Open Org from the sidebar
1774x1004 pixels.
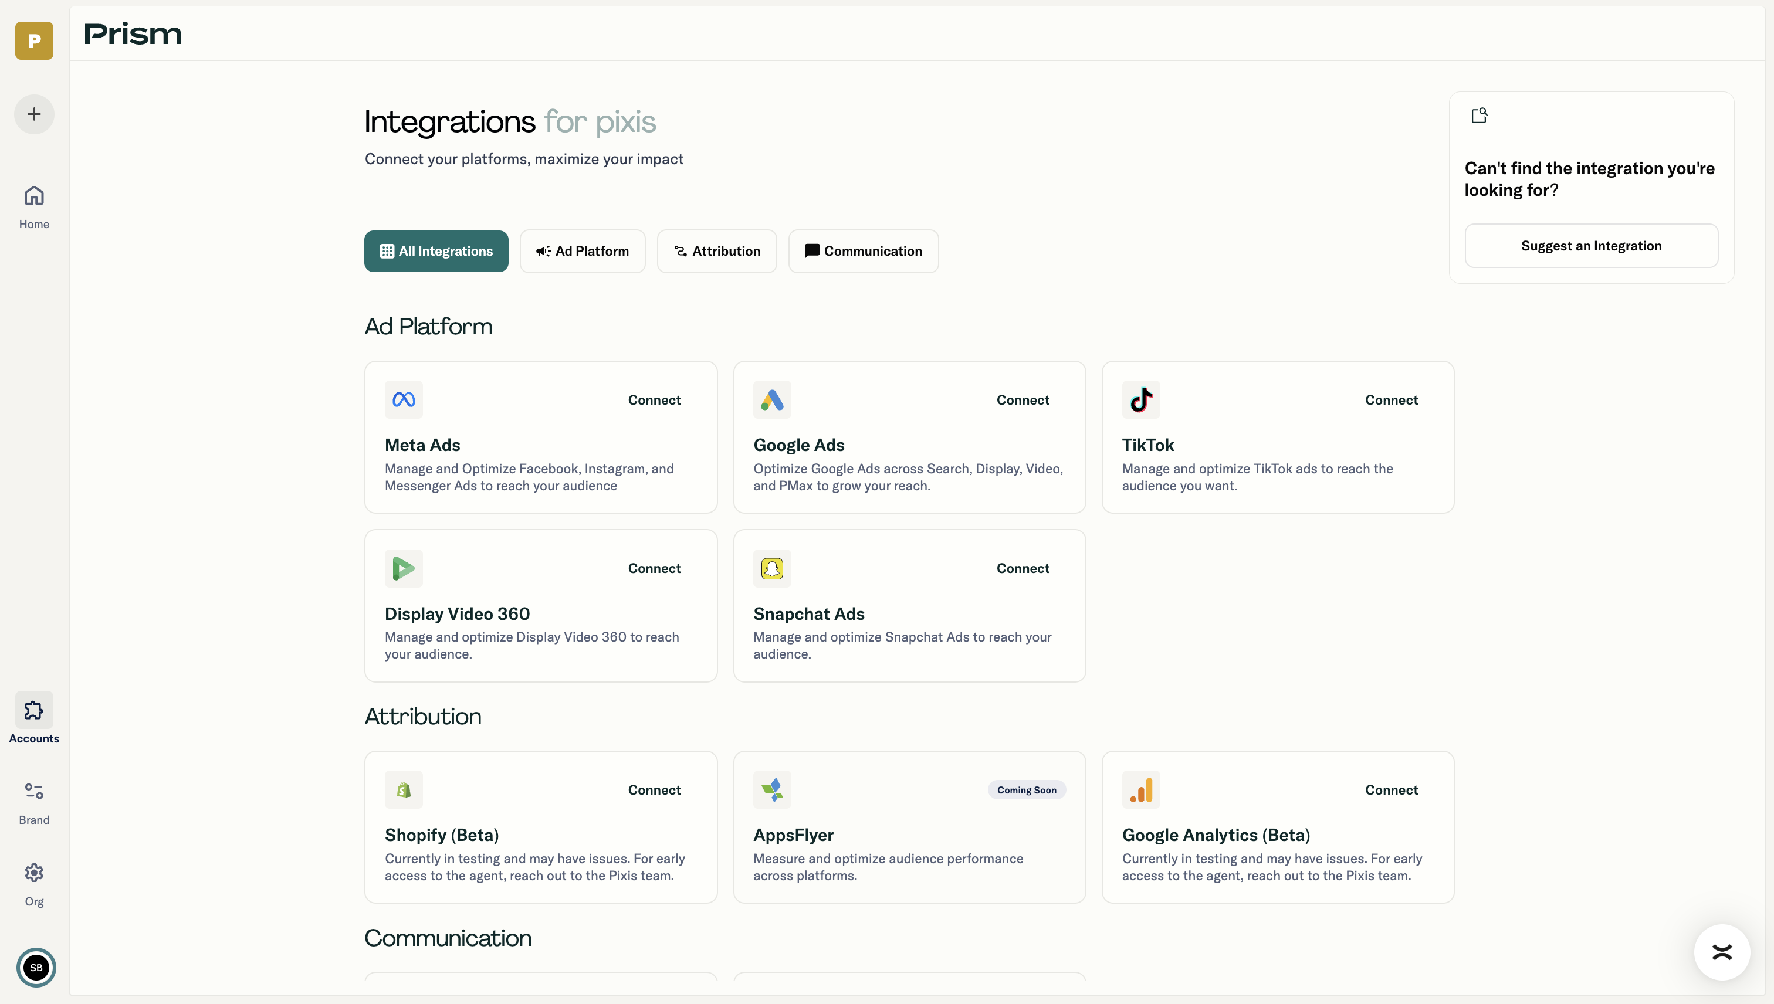pyautogui.click(x=34, y=883)
